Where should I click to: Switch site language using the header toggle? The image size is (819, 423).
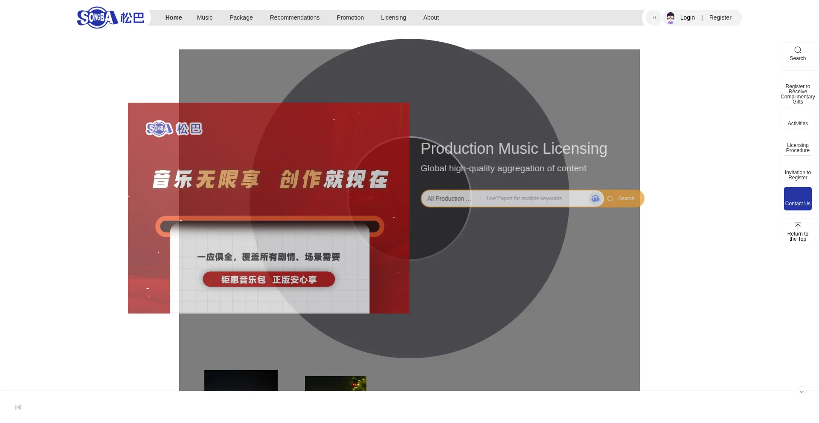point(653,17)
